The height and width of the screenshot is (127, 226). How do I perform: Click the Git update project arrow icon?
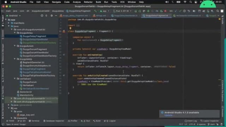click(176, 11)
